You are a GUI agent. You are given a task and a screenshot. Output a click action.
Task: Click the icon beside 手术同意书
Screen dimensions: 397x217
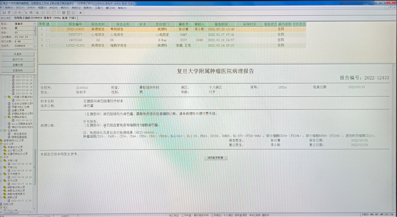(x=5, y=174)
